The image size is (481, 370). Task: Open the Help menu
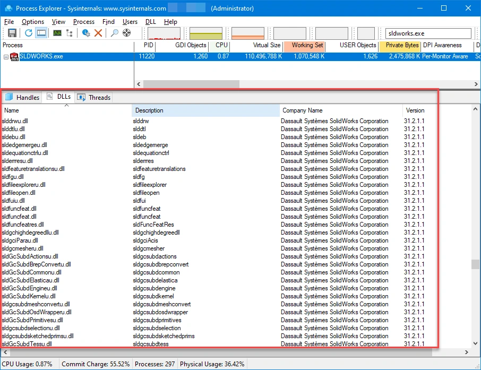tap(170, 22)
